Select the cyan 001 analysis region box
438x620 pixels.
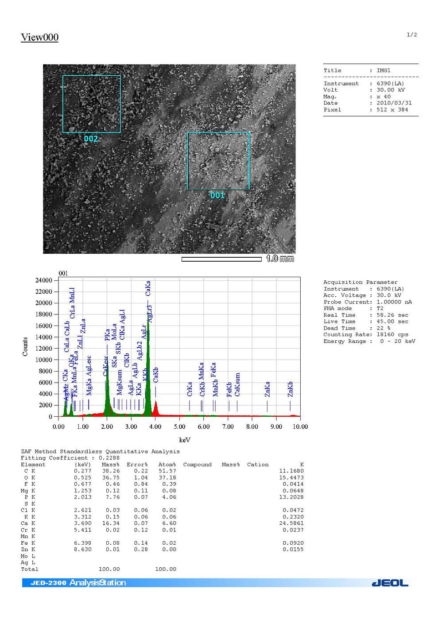218,161
